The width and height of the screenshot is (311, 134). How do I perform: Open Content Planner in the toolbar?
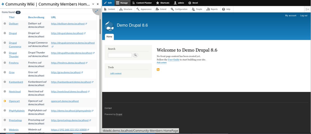(x=142, y=3)
